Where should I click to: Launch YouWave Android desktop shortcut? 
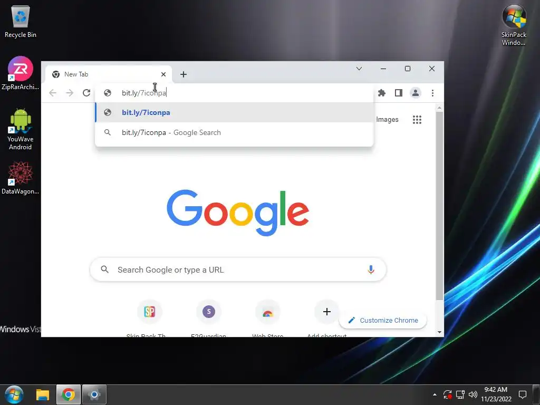point(21,129)
